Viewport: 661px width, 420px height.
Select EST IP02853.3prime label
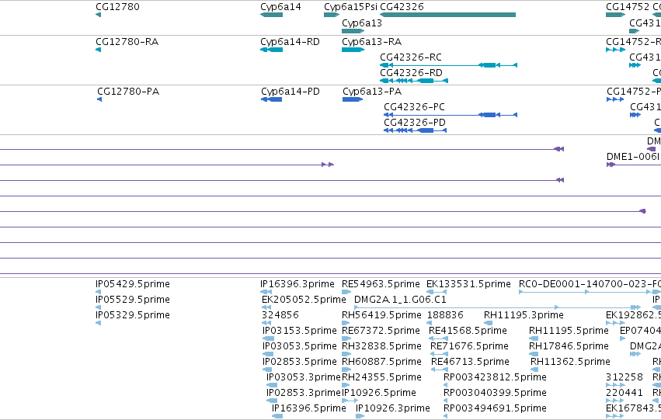click(x=304, y=393)
